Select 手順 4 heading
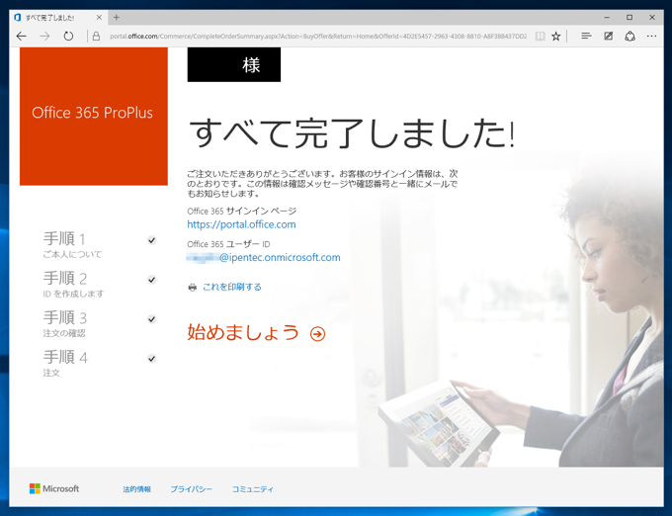 click(65, 357)
